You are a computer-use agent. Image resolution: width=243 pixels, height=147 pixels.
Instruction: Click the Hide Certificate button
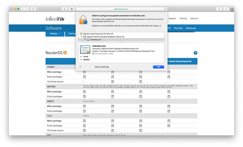click(x=102, y=67)
